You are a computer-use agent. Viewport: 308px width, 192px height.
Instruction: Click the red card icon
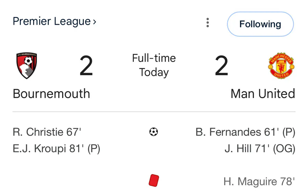coord(154,180)
